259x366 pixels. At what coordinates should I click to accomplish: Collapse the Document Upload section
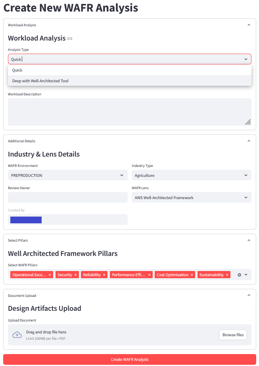click(249, 296)
